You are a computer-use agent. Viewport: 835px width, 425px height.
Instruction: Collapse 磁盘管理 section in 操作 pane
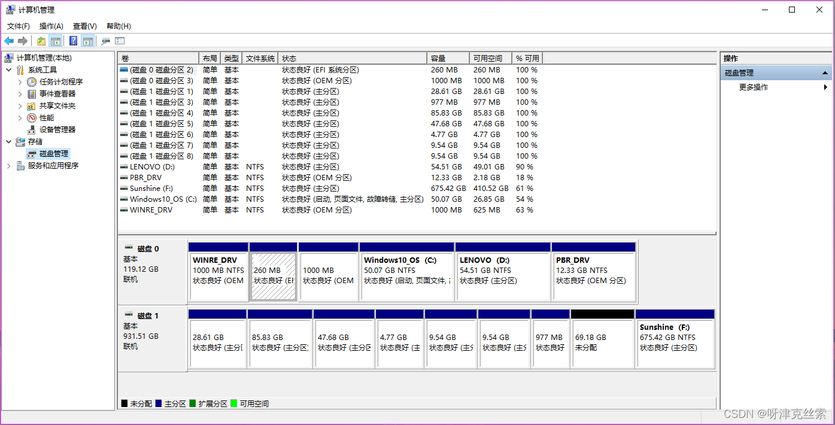click(x=826, y=73)
